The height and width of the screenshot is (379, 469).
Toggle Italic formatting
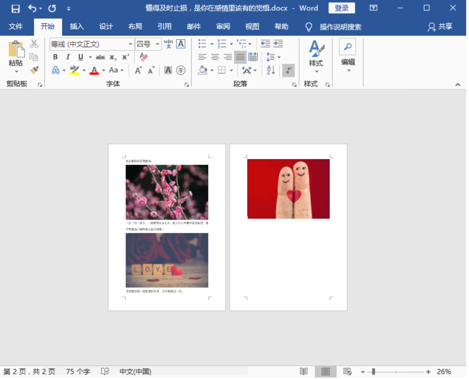tap(68, 57)
